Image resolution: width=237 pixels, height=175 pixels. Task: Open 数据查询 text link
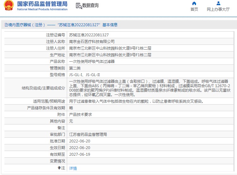point(90,6)
